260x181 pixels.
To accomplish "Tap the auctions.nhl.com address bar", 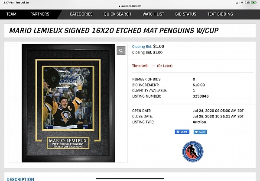I will (x=130, y=6).
